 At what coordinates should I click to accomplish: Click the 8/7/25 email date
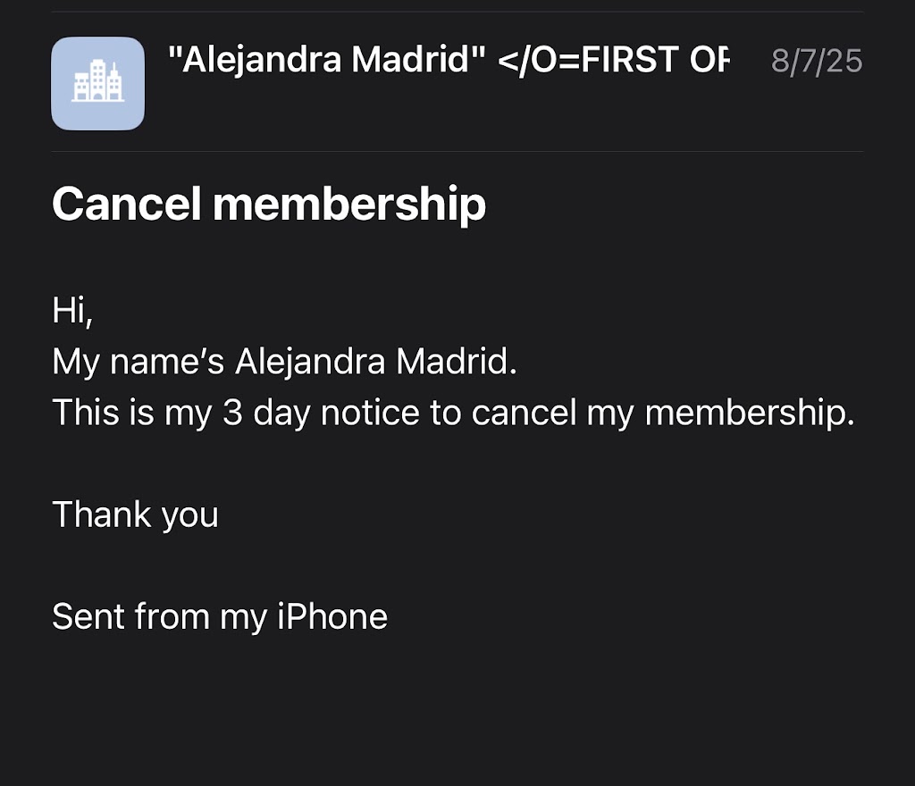(816, 61)
